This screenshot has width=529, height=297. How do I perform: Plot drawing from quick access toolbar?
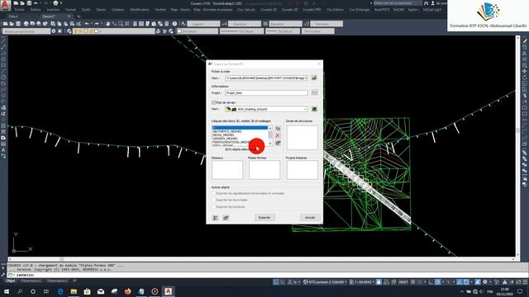[x=55, y=3]
